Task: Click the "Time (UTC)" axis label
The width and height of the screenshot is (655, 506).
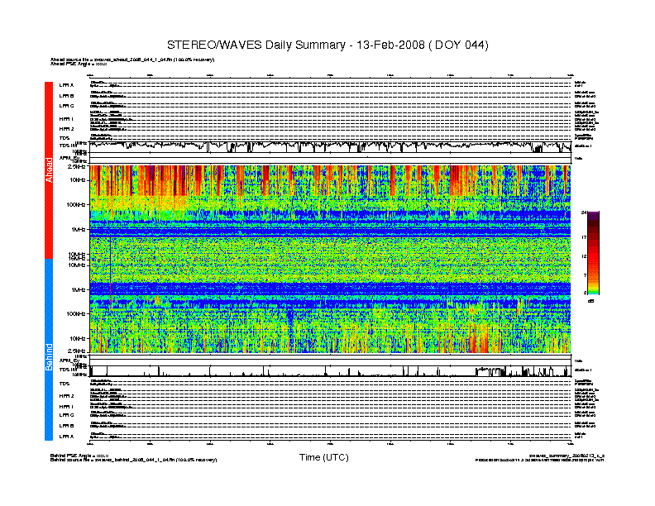Action: pyautogui.click(x=323, y=457)
